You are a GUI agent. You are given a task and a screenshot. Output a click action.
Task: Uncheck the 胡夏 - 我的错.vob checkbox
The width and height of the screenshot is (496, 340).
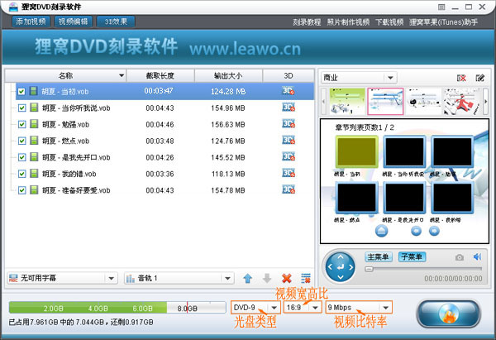pos(21,174)
